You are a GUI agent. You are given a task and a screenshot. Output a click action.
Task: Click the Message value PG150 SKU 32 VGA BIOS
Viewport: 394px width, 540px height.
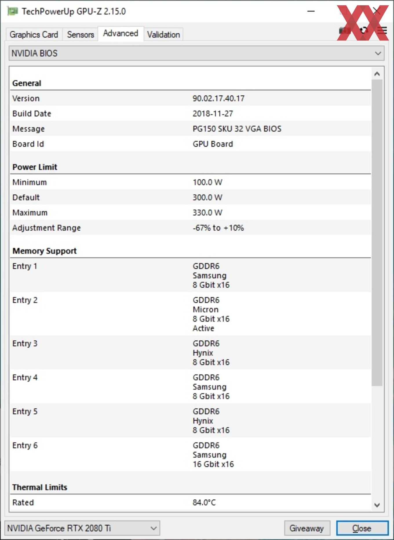pos(237,129)
